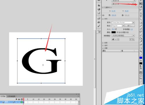Open the text 颜色 black color swatch
Viewport: 145px width, 105px height.
[114, 32]
